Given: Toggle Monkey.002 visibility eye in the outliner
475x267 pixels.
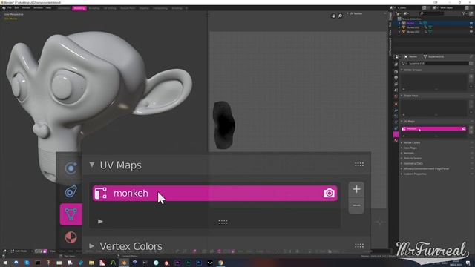Looking at the screenshot, I should click(471, 32).
